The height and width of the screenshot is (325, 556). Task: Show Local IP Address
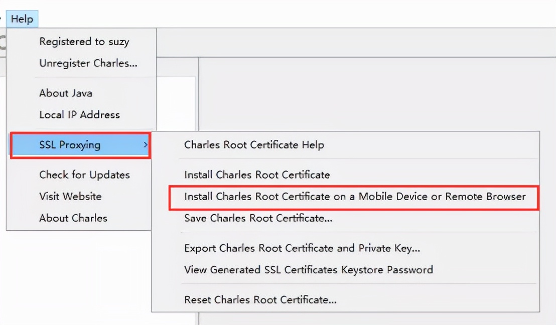(81, 115)
